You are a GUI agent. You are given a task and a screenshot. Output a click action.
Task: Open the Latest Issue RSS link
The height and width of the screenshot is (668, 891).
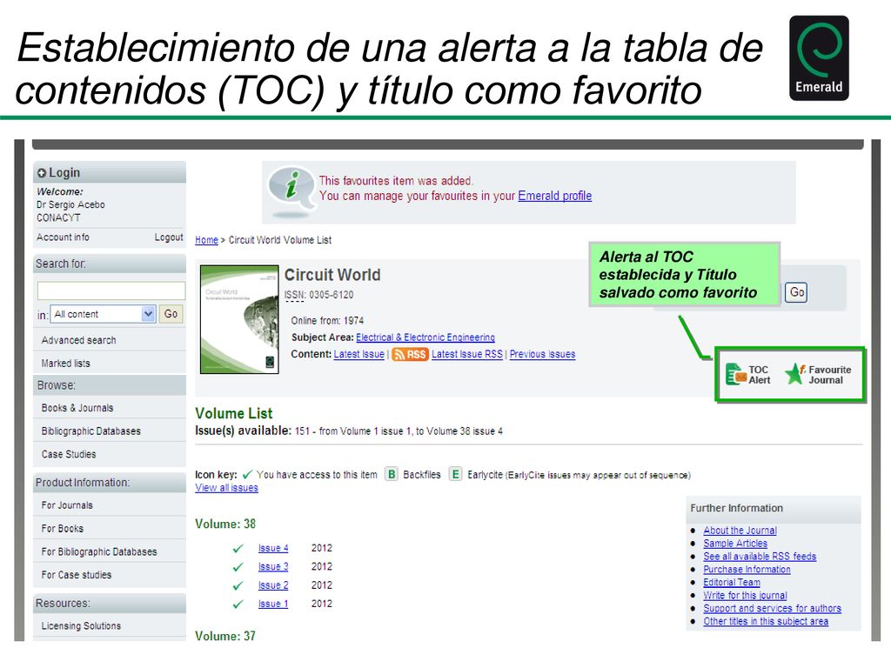(467, 355)
